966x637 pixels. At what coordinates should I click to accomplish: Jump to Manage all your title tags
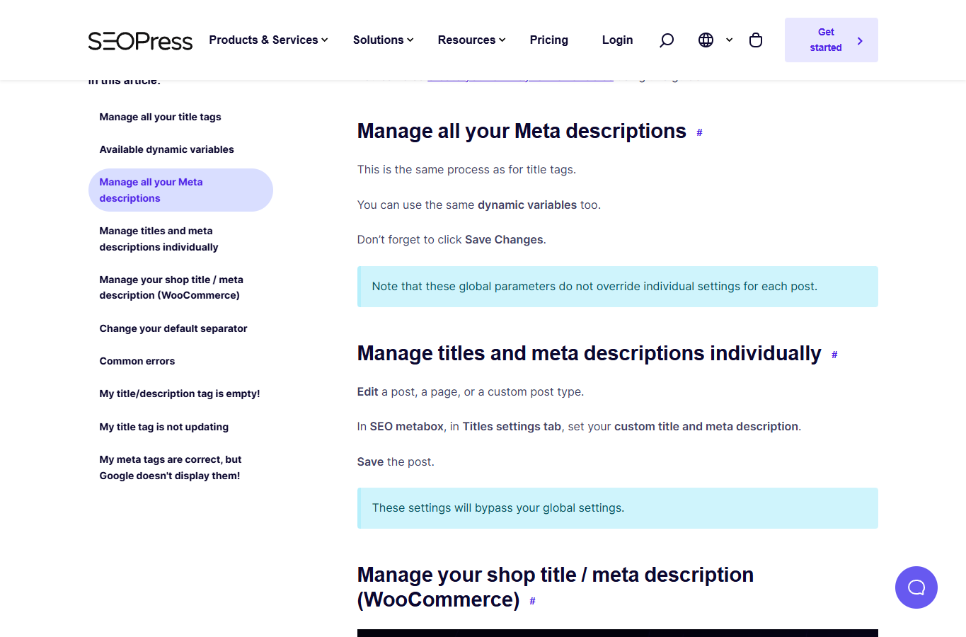[x=160, y=117]
